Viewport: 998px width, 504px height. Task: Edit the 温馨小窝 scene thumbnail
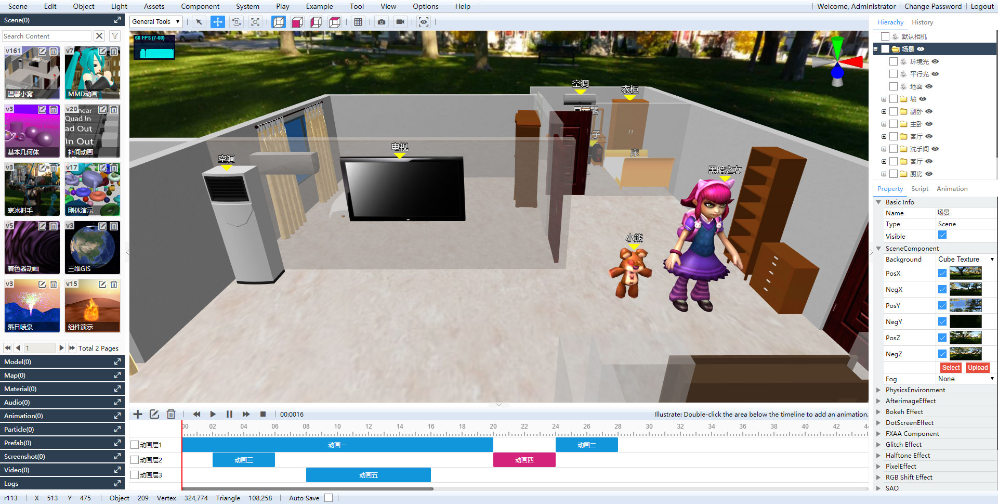[42, 51]
